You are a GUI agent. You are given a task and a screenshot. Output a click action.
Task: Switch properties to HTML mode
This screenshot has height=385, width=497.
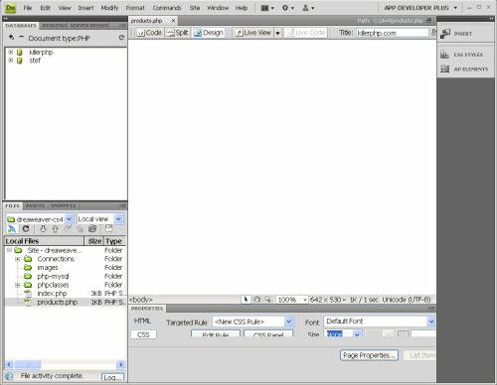pos(142,321)
